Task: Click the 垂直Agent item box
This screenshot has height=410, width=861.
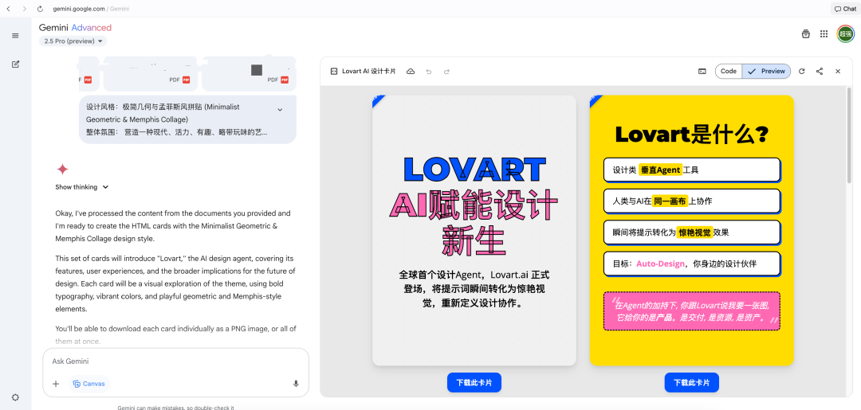Action: [691, 170]
